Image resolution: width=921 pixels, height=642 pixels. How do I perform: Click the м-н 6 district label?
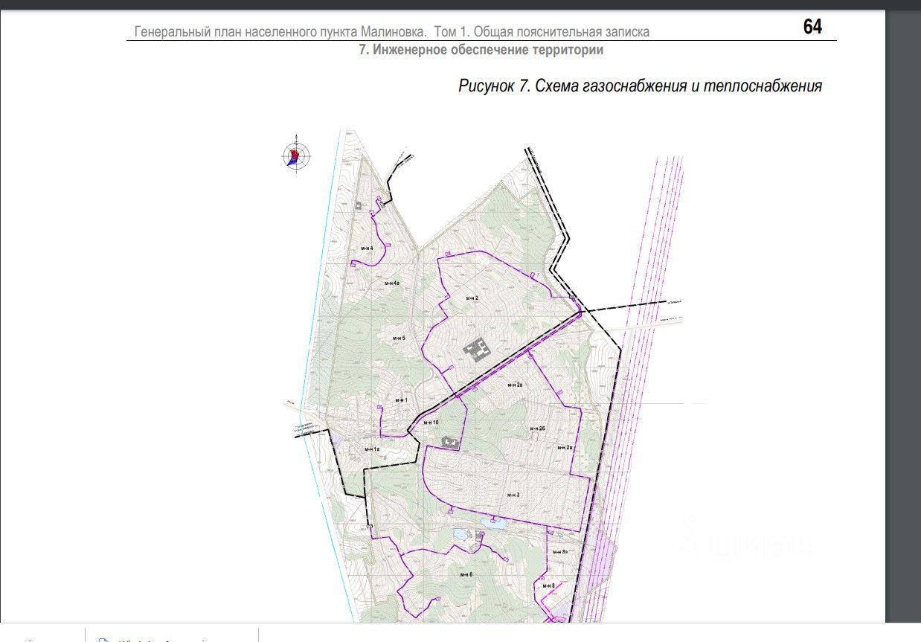[466, 575]
